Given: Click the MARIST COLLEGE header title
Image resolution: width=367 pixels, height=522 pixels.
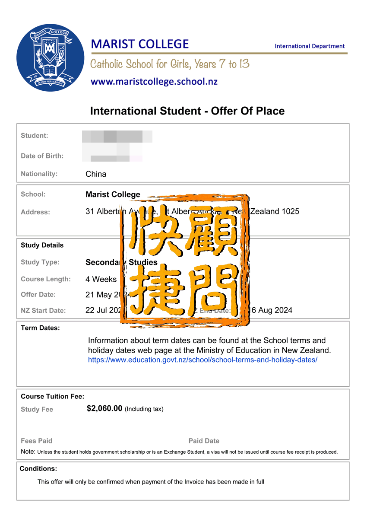Looking at the screenshot, I should [x=140, y=44].
